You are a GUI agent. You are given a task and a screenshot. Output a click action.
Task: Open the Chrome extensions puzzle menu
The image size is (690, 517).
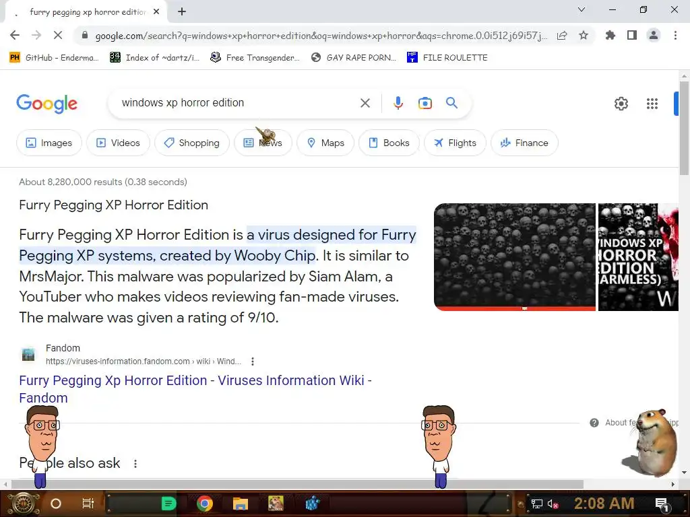[x=610, y=35]
